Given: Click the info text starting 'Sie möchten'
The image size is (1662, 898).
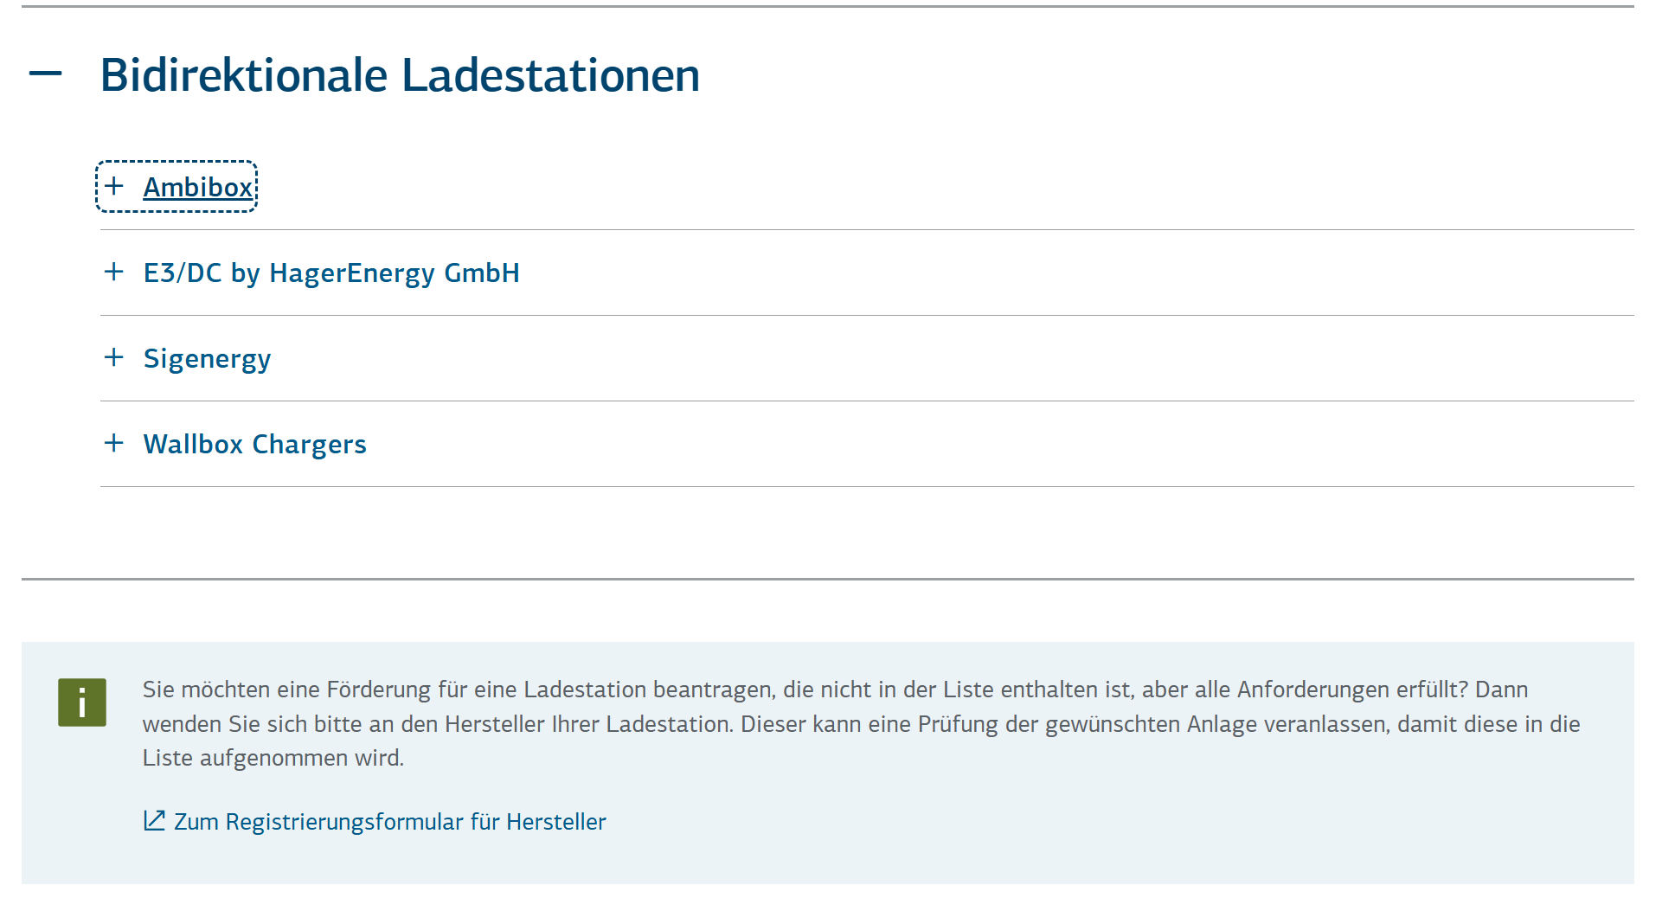Looking at the screenshot, I should point(861,723).
